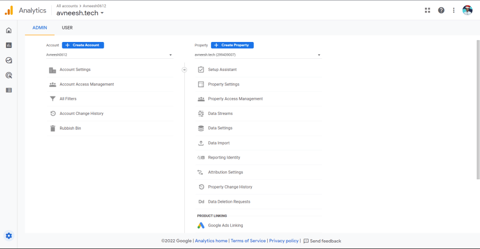
Task: Open the avneesh.tech property dropdown
Action: point(258,55)
